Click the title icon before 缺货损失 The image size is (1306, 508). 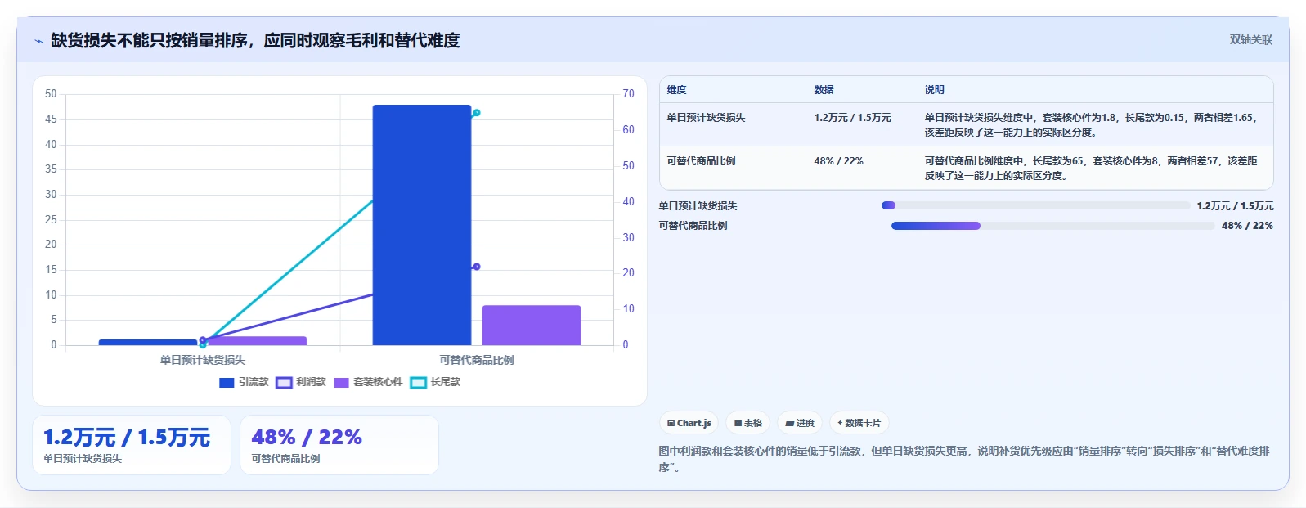[38, 41]
